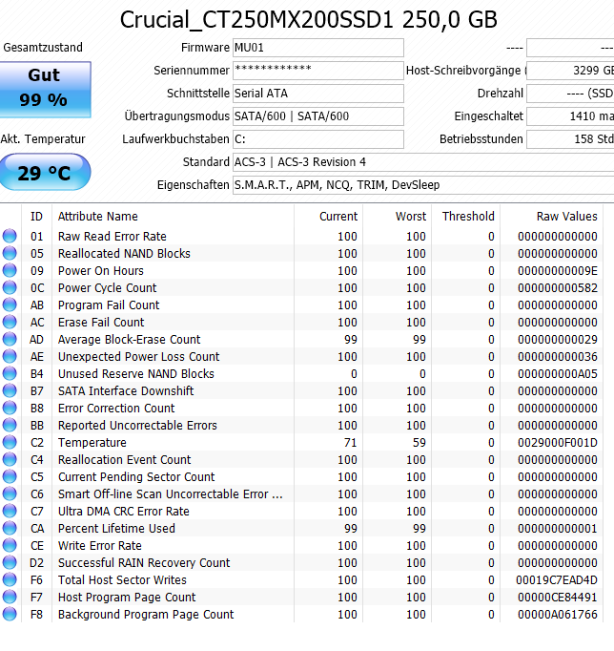Image resolution: width=614 pixels, height=651 pixels.
Task: Click the status orb for Successful RAIN Recovery Count
Action: tap(10, 562)
